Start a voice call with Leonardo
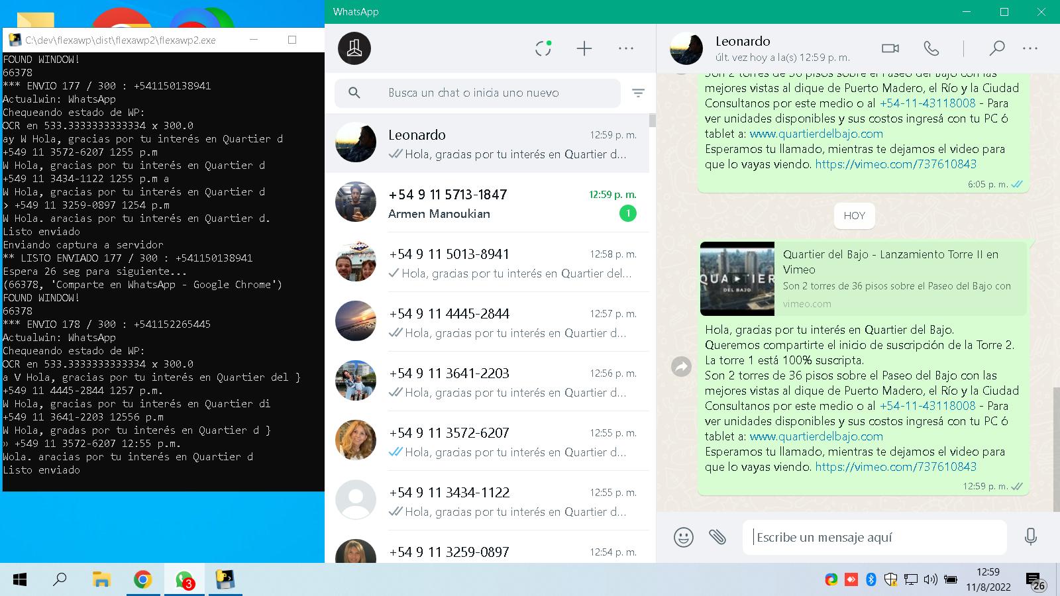Image resolution: width=1060 pixels, height=596 pixels. [x=931, y=48]
